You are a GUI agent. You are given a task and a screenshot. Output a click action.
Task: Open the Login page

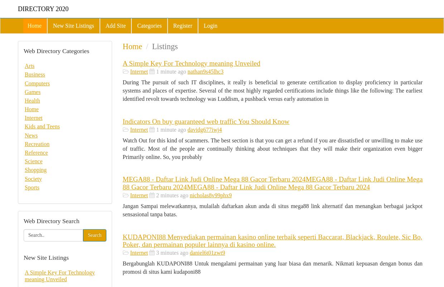tap(211, 26)
